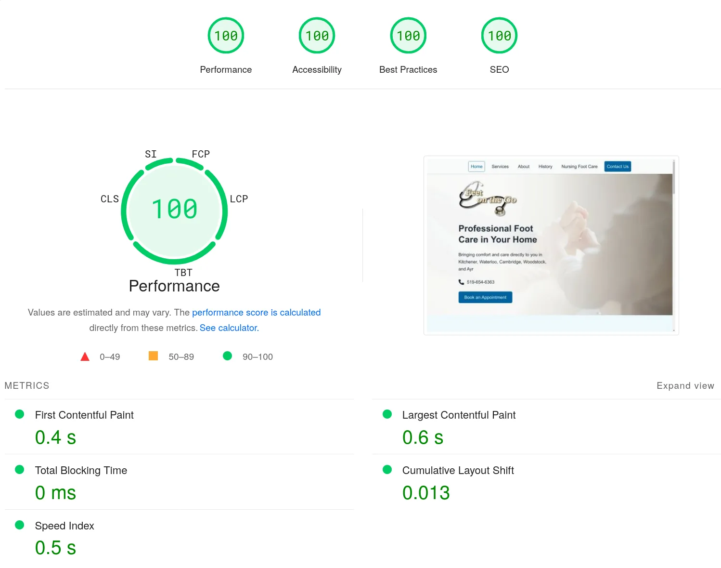This screenshot has height=568, width=721.
Task: Click the LCP label on gauge
Action: coord(239,199)
